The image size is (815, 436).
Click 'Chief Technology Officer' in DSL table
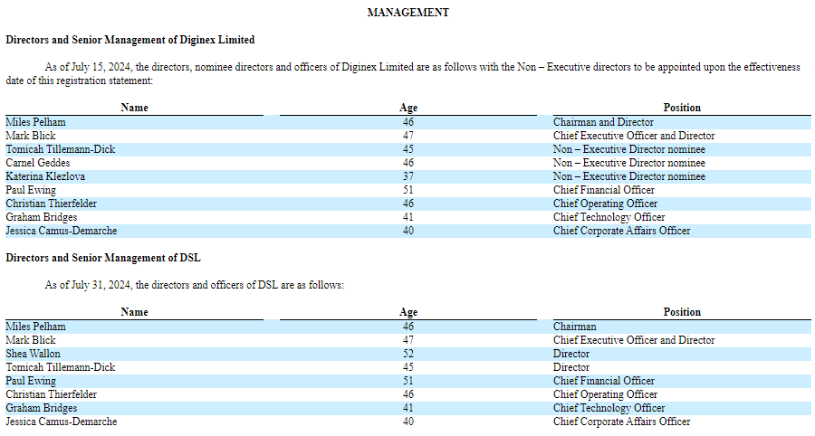(609, 408)
